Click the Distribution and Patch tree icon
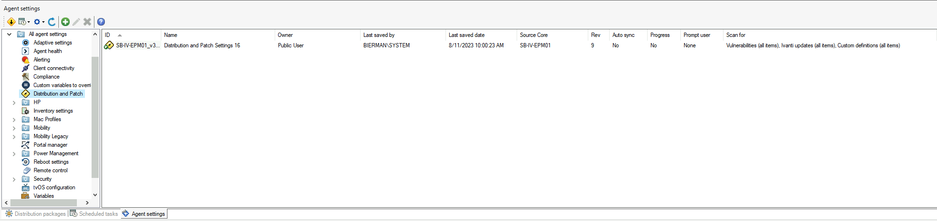The image size is (937, 221). tap(26, 94)
